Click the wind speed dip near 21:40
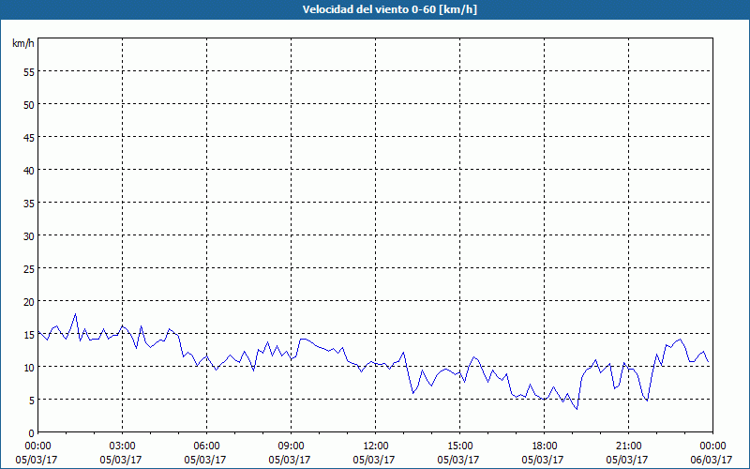Viewport: 750px width, 469px height. (647, 401)
